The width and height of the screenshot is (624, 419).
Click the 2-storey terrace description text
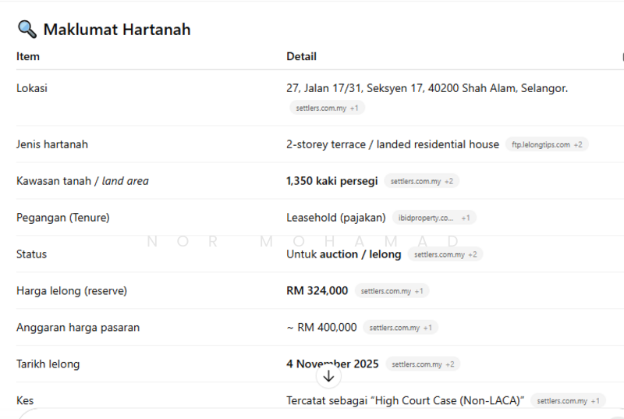coord(392,144)
